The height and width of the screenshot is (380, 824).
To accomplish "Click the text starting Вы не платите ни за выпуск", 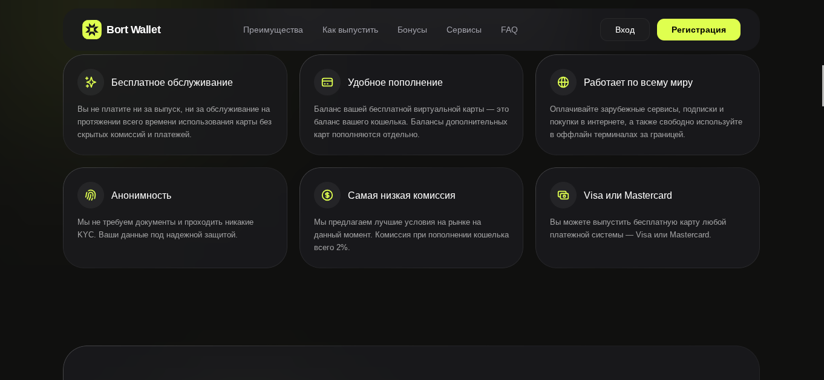I will point(174,121).
